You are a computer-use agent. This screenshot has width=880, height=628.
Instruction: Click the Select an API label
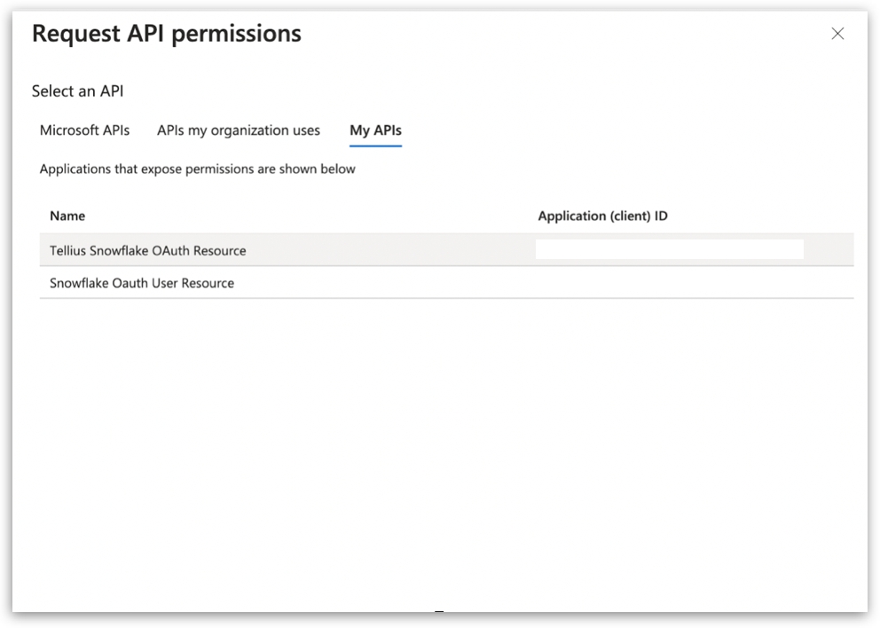click(77, 90)
